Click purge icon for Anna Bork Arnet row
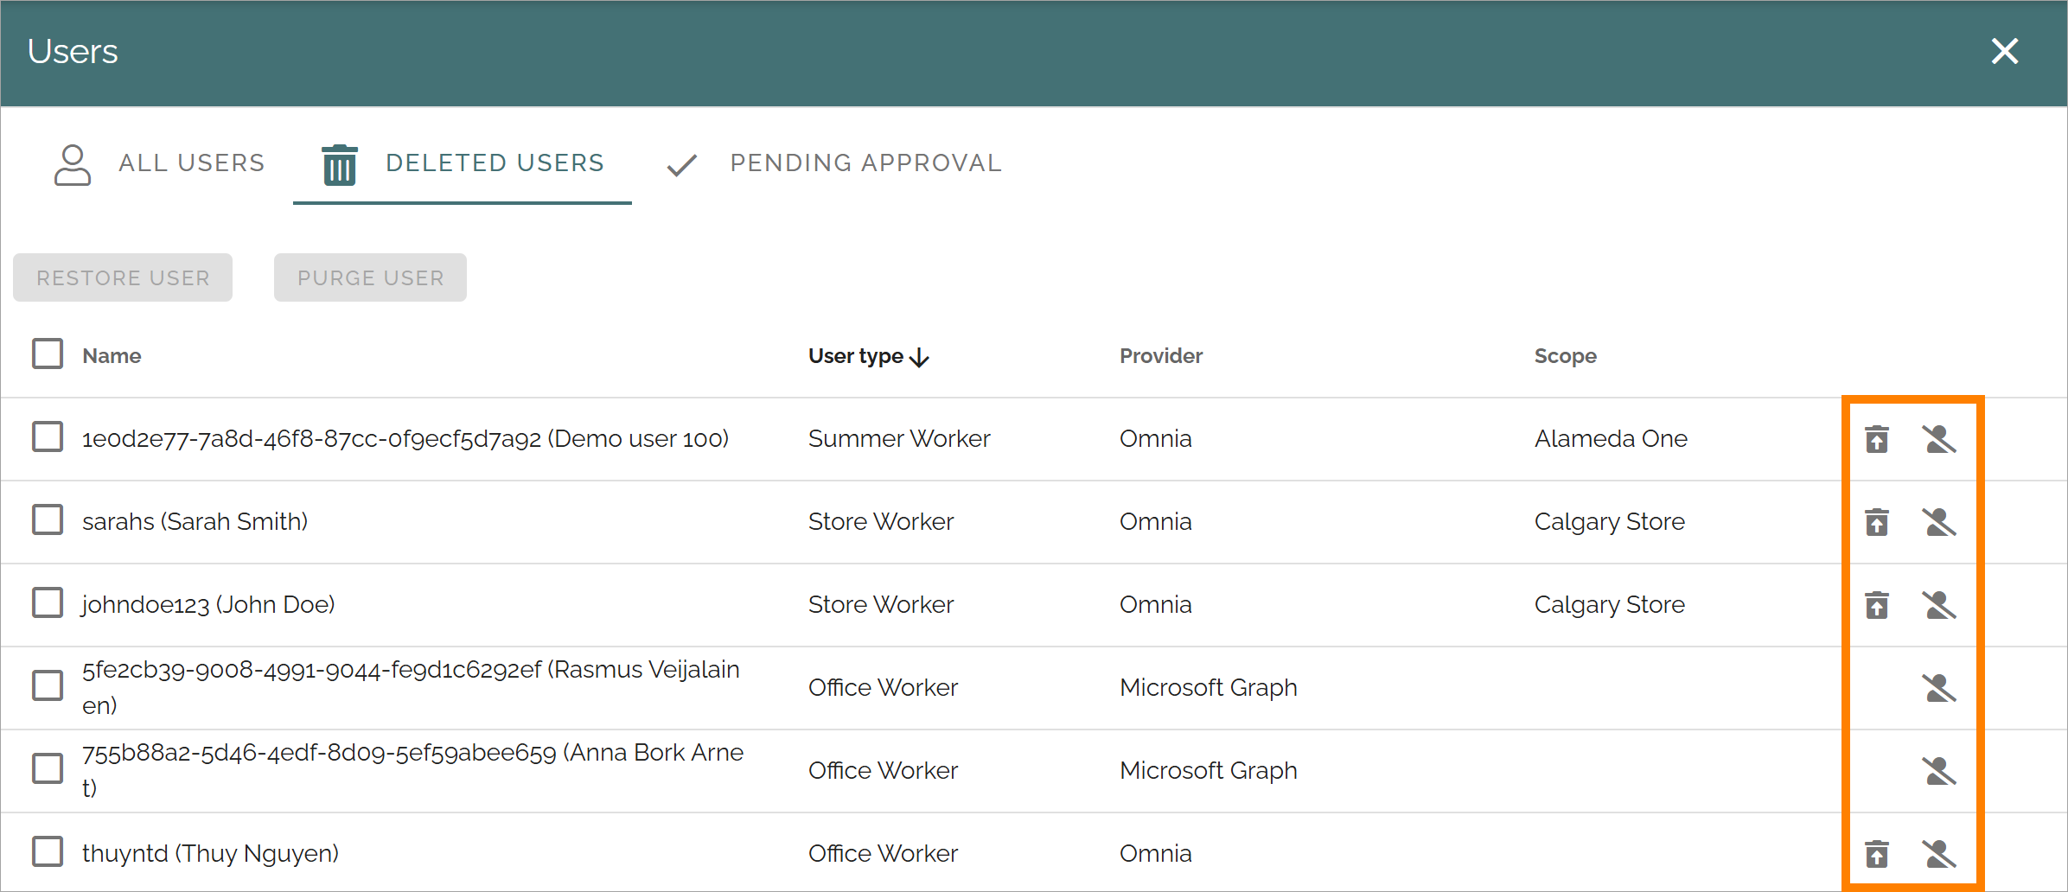This screenshot has width=2068, height=892. pyautogui.click(x=1939, y=771)
